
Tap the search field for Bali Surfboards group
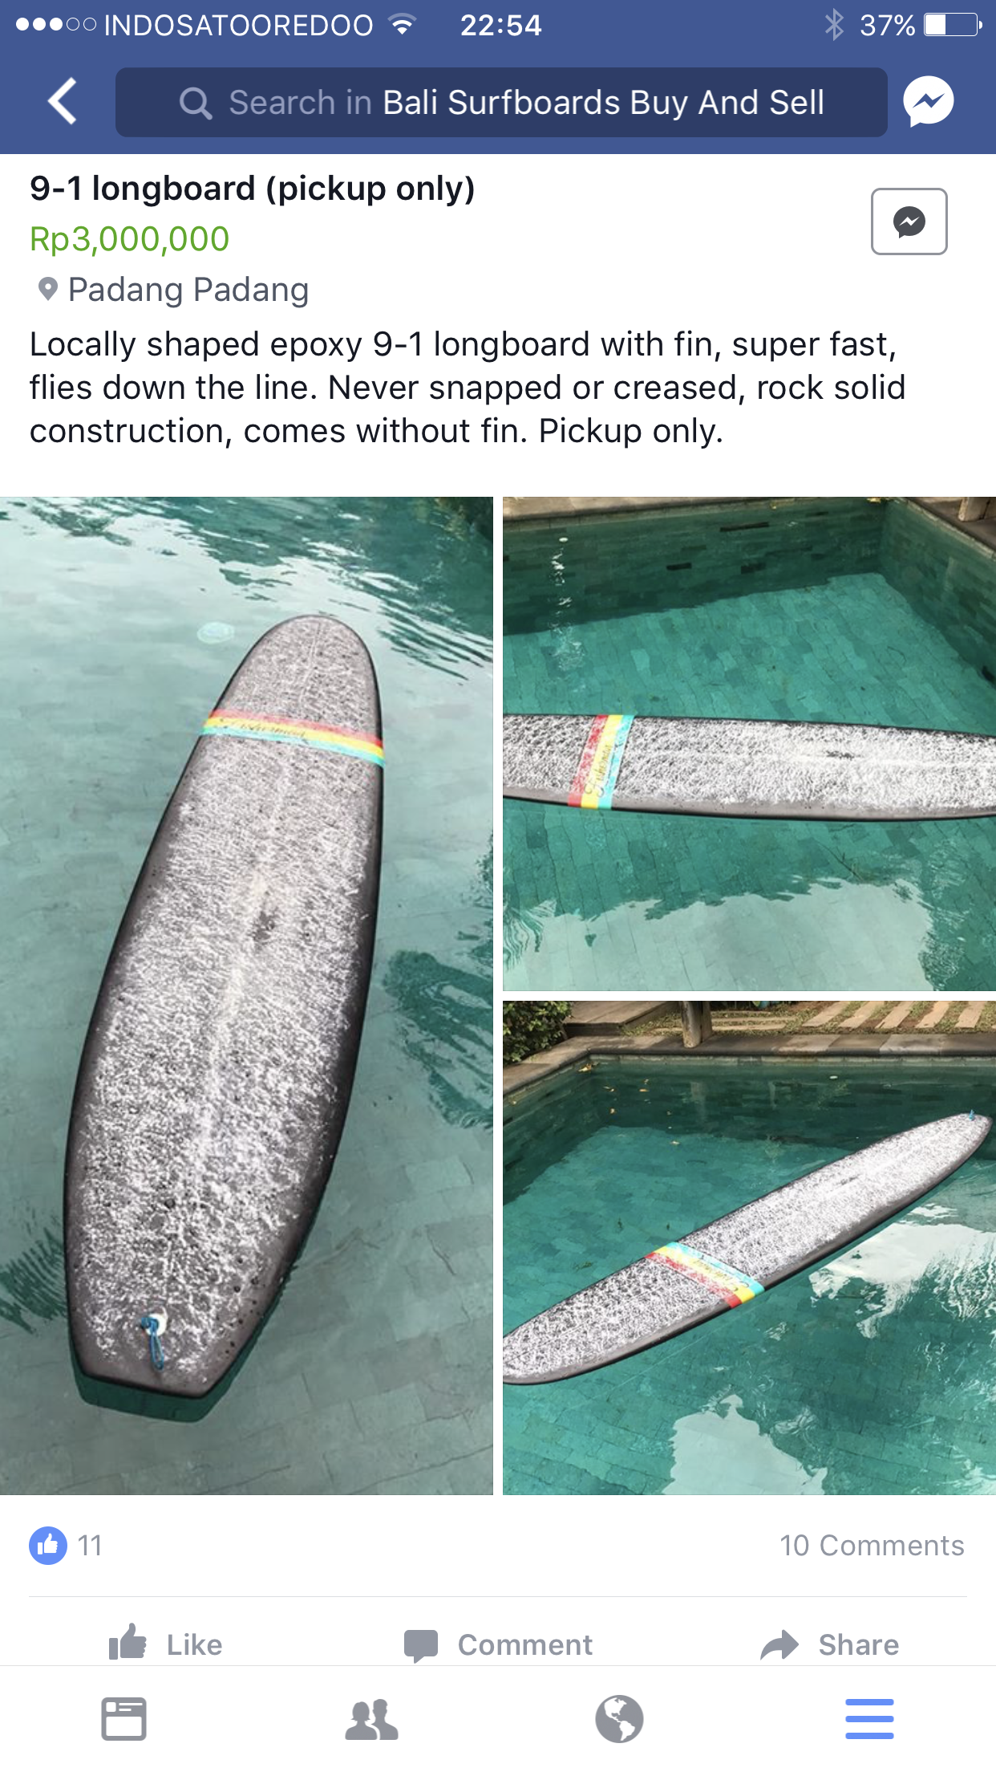tap(501, 102)
